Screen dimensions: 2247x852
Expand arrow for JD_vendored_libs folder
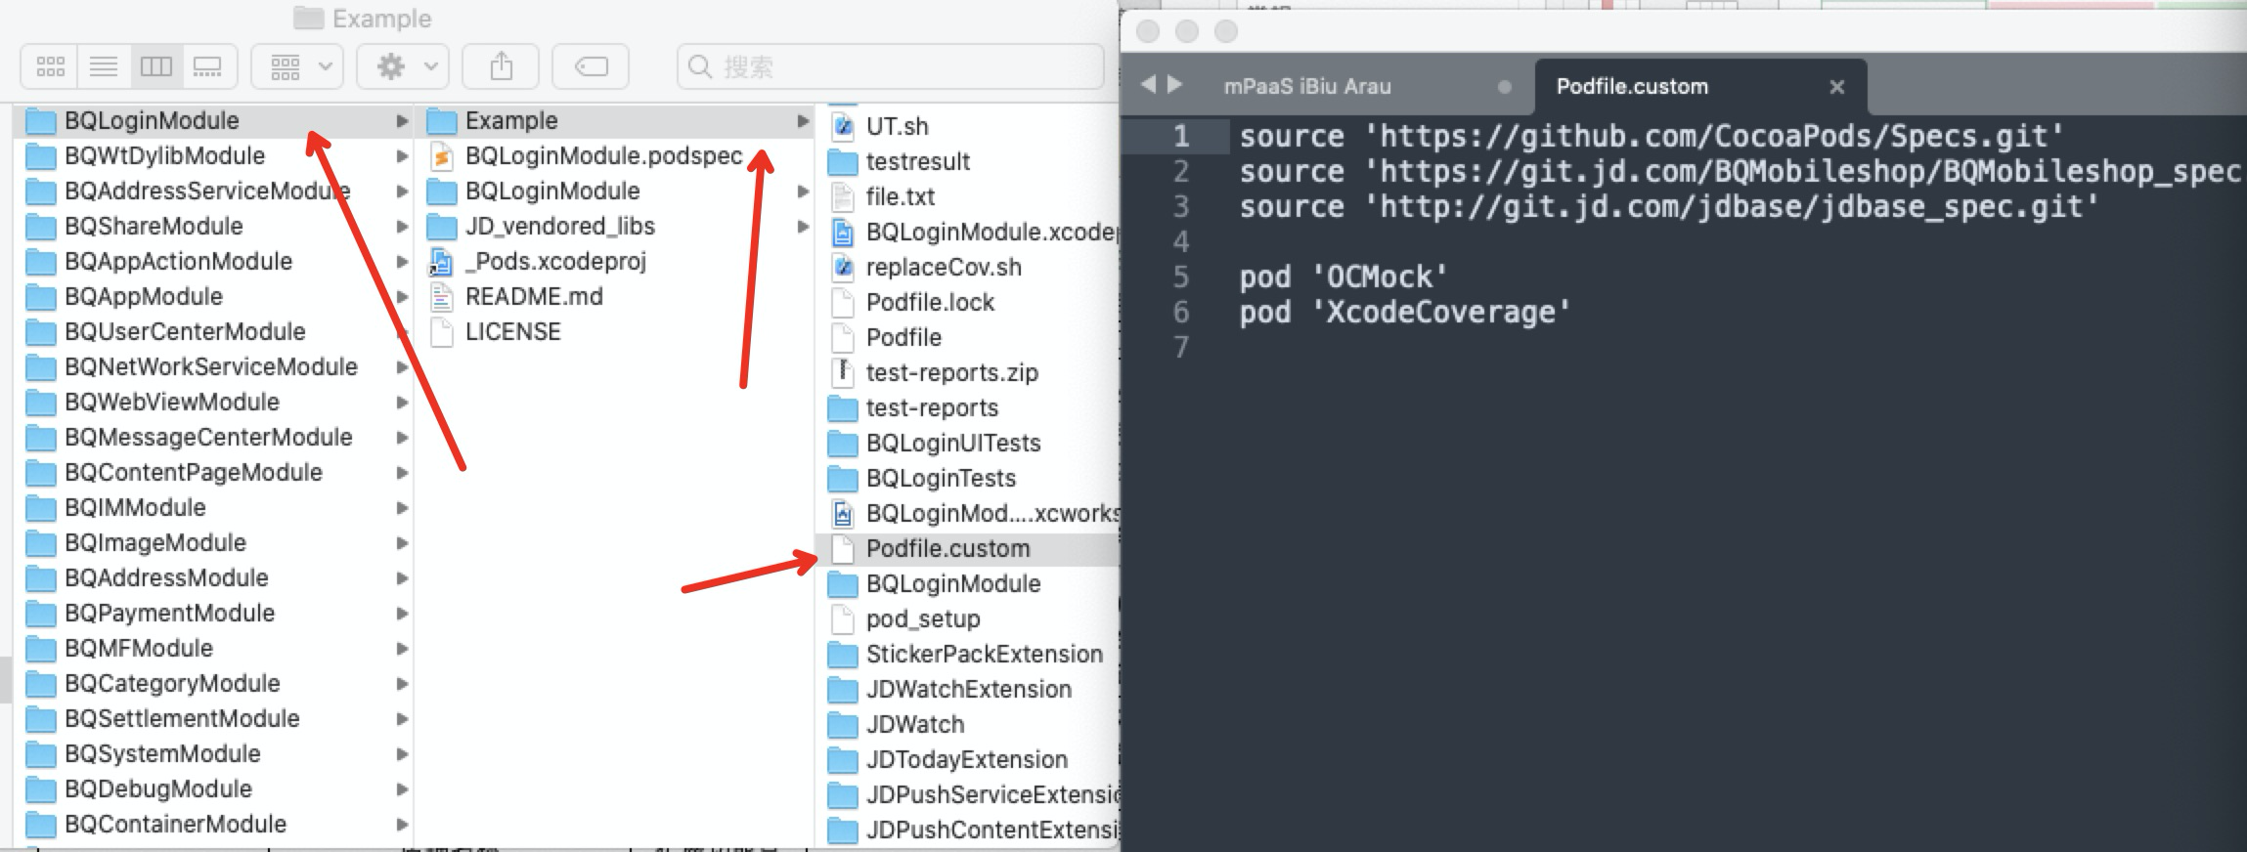click(803, 227)
